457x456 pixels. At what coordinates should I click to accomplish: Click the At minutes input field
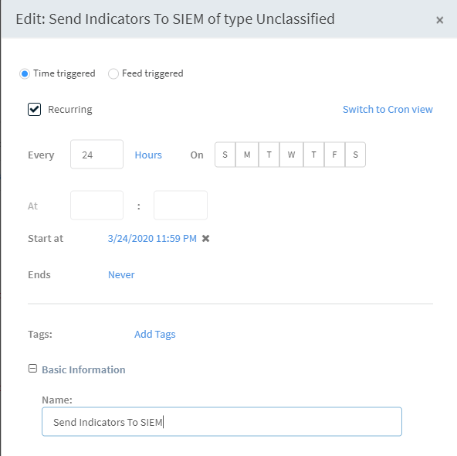[181, 205]
